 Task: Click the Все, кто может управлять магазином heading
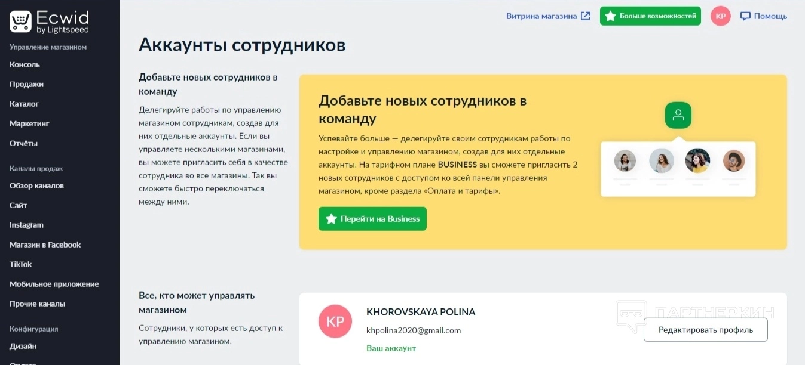tap(197, 302)
